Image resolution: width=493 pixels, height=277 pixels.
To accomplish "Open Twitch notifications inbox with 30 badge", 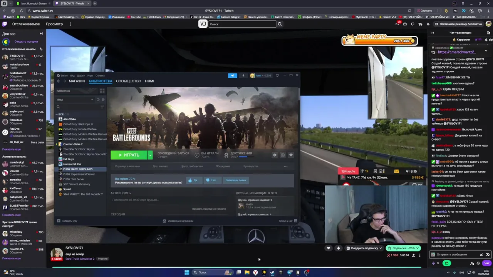I will [397, 24].
